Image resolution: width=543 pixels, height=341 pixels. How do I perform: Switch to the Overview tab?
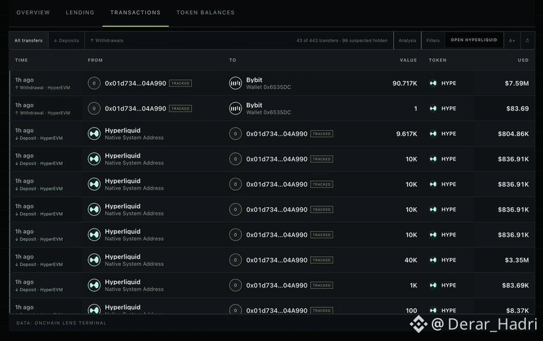click(33, 12)
